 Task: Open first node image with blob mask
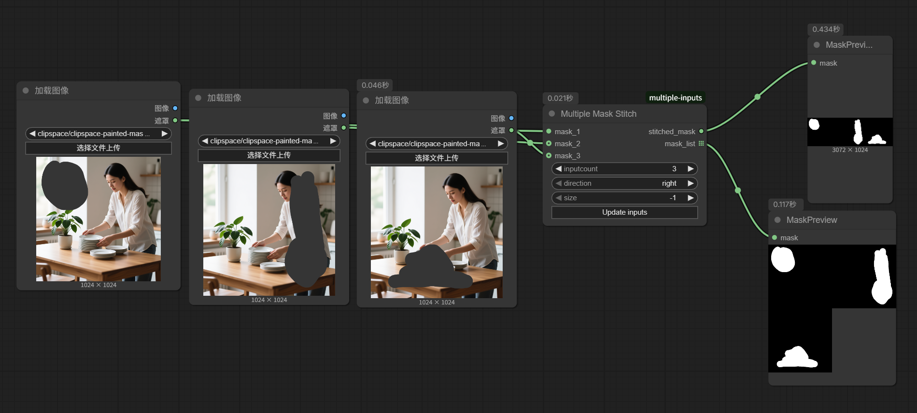point(99,219)
